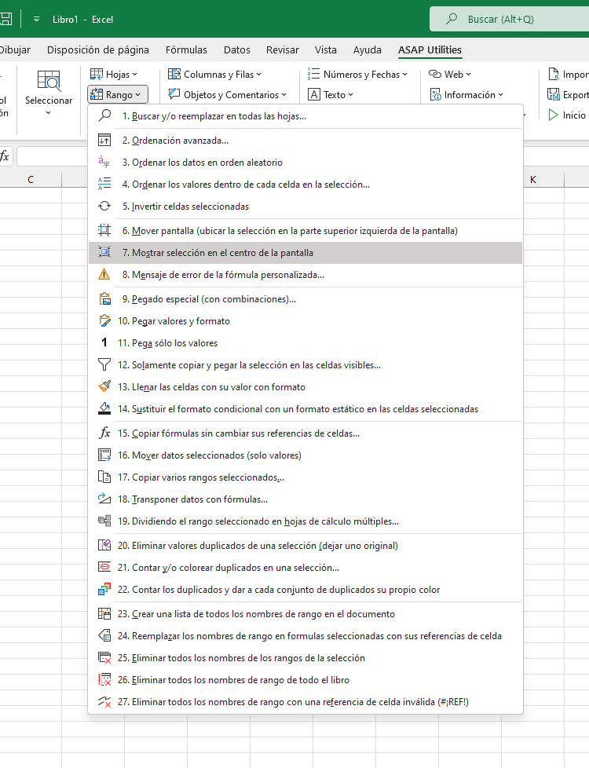Select column header C

[x=31, y=179]
